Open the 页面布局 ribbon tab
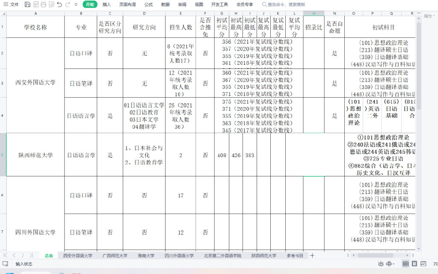The width and height of the screenshot is (438, 274). tap(127, 4)
